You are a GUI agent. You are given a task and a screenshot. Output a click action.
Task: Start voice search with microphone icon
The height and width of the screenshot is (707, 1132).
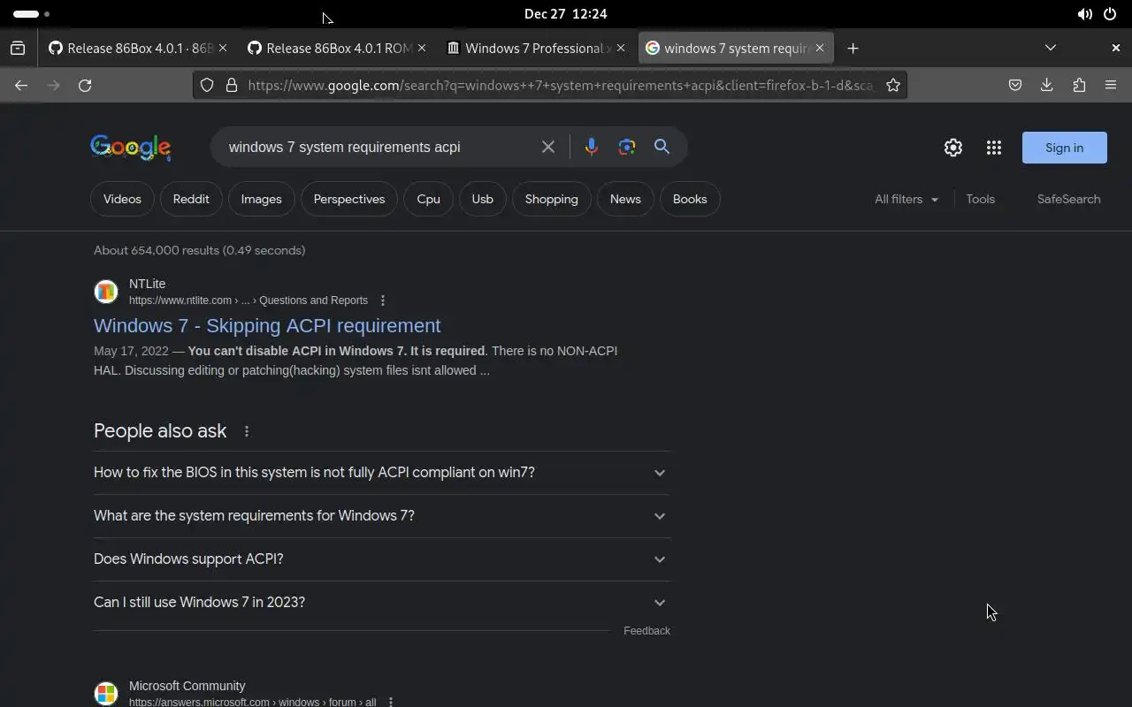click(592, 147)
